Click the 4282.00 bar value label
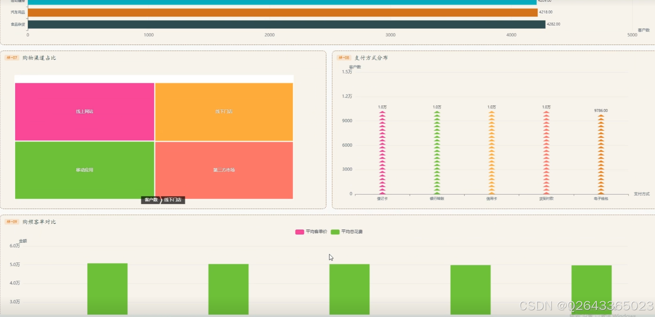This screenshot has width=655, height=317. click(x=553, y=24)
